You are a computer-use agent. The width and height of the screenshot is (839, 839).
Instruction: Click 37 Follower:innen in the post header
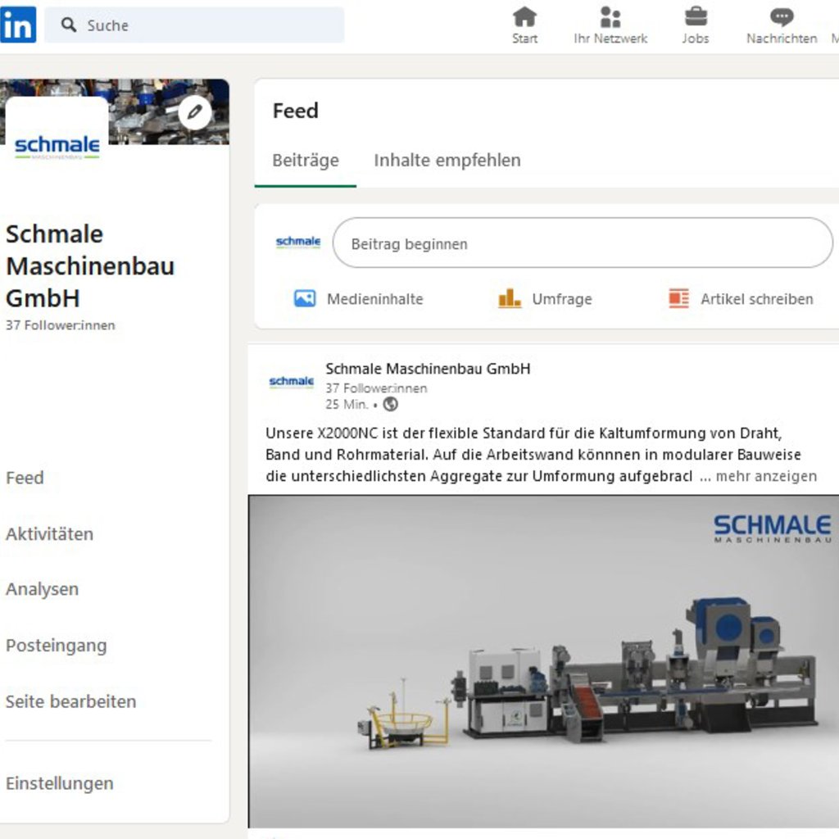[x=376, y=388]
